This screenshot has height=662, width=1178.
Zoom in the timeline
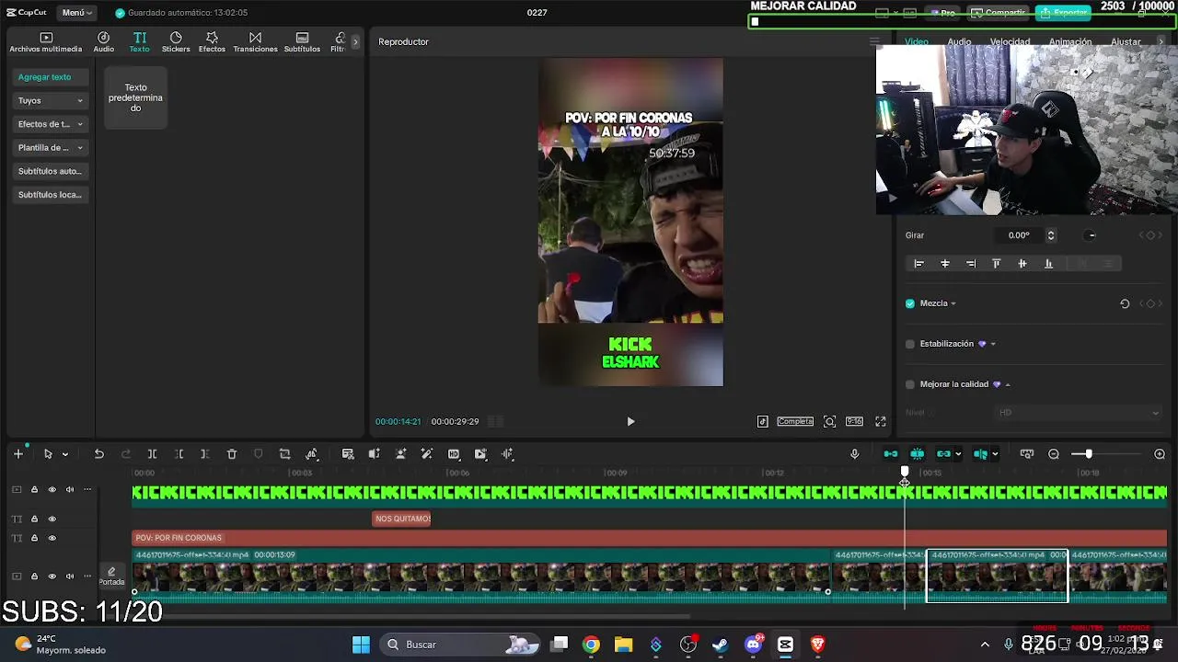point(1160,454)
